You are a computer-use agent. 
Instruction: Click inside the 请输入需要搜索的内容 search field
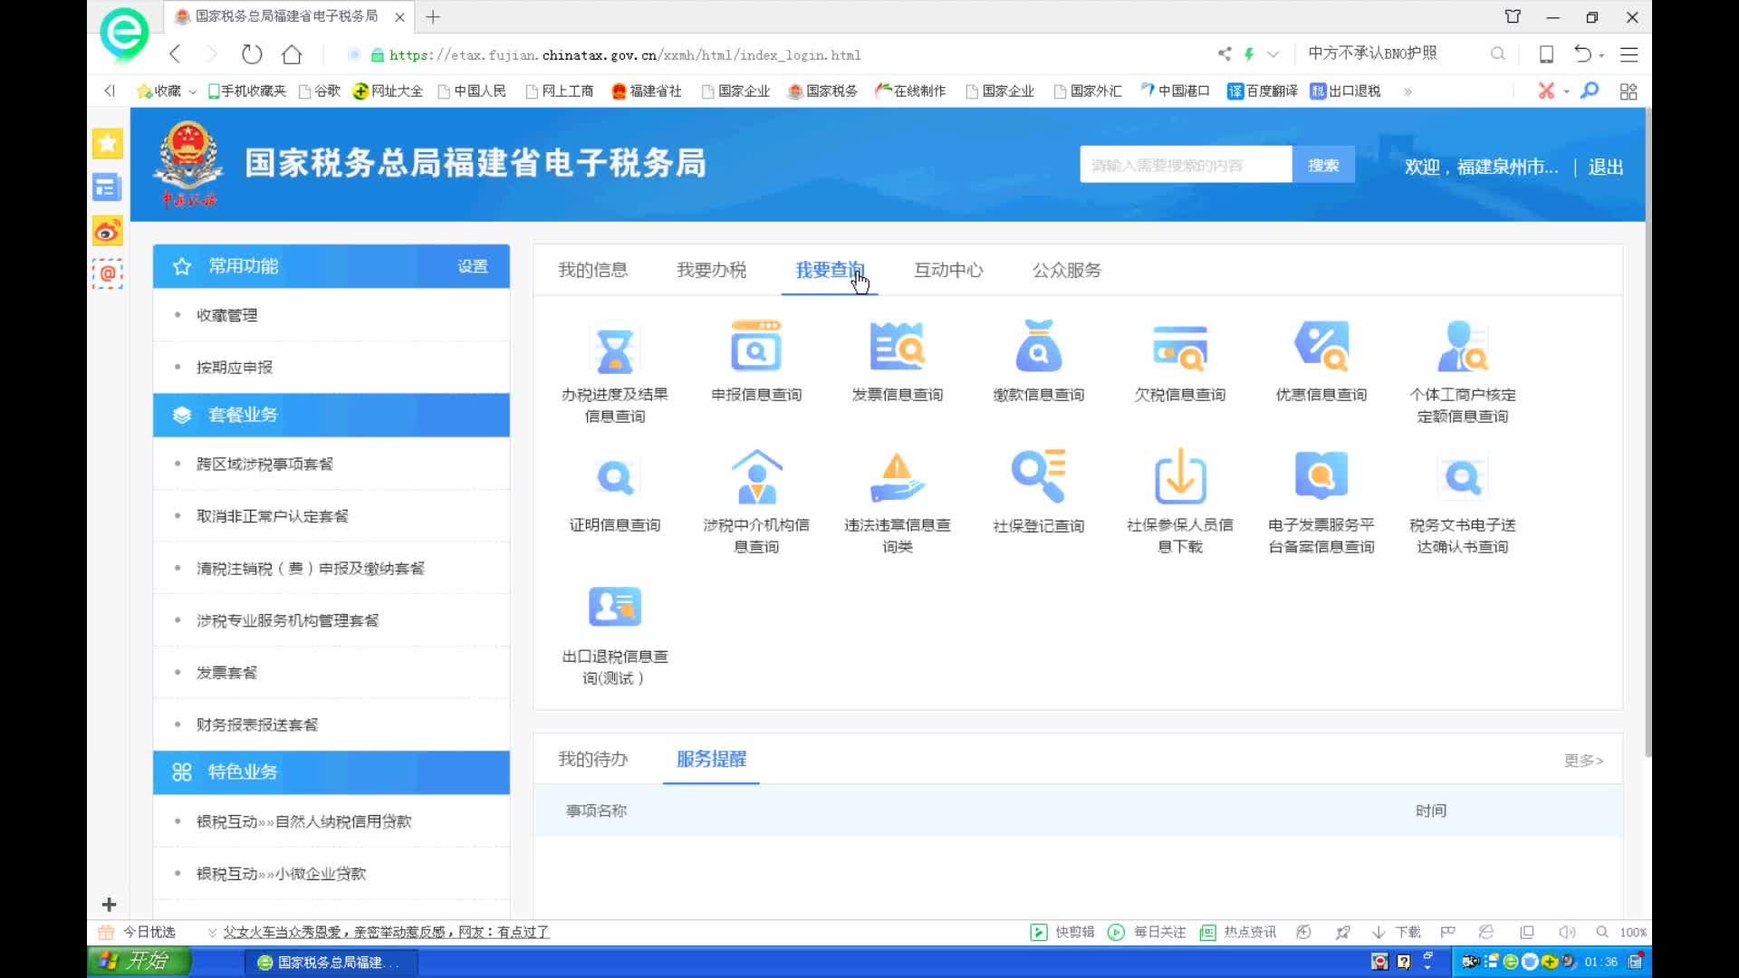pyautogui.click(x=1177, y=164)
